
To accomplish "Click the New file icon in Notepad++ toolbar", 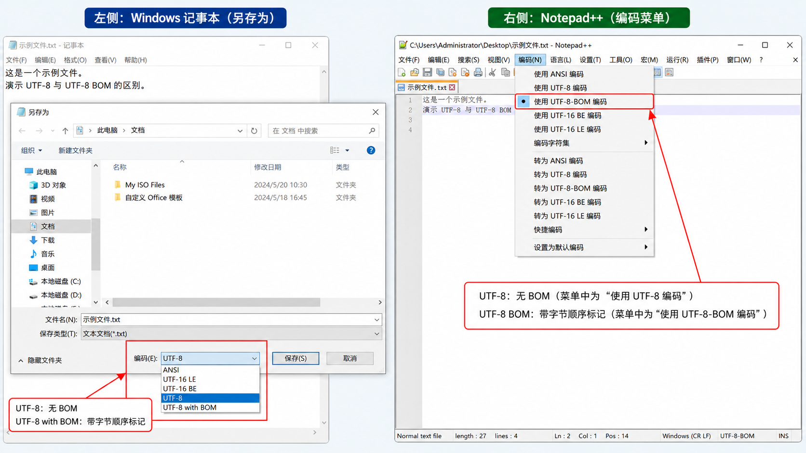I will [x=402, y=72].
